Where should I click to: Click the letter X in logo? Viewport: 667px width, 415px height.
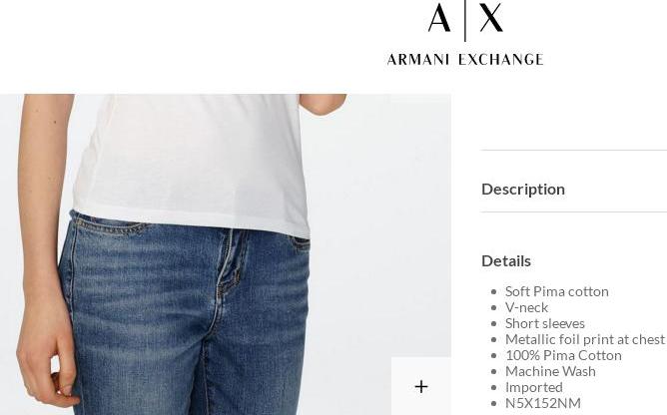[x=491, y=18]
